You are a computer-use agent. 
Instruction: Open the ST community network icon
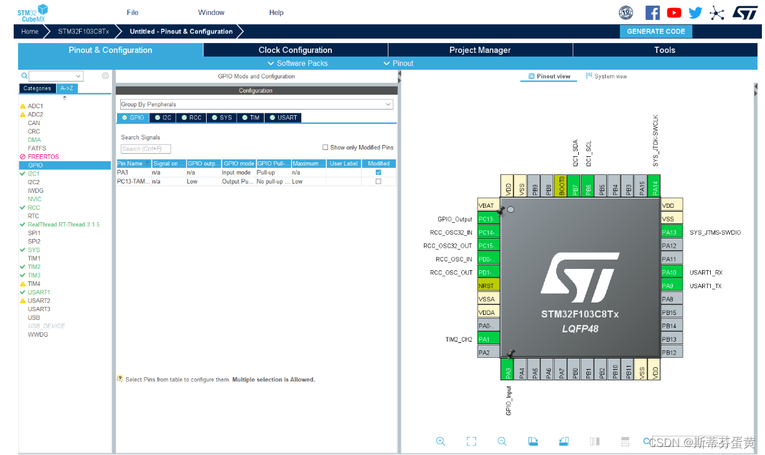[x=717, y=12]
